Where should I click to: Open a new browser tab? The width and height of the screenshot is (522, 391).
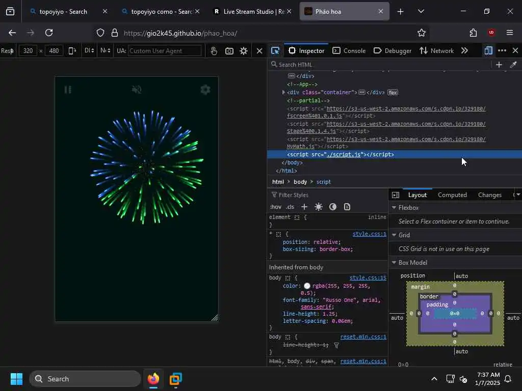tap(401, 12)
